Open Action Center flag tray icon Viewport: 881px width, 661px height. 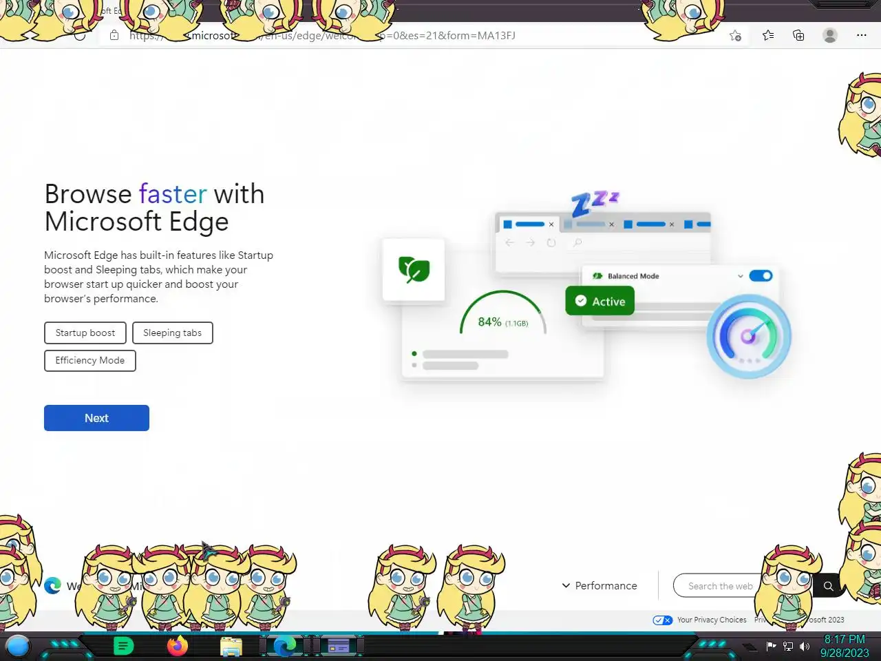click(x=772, y=646)
